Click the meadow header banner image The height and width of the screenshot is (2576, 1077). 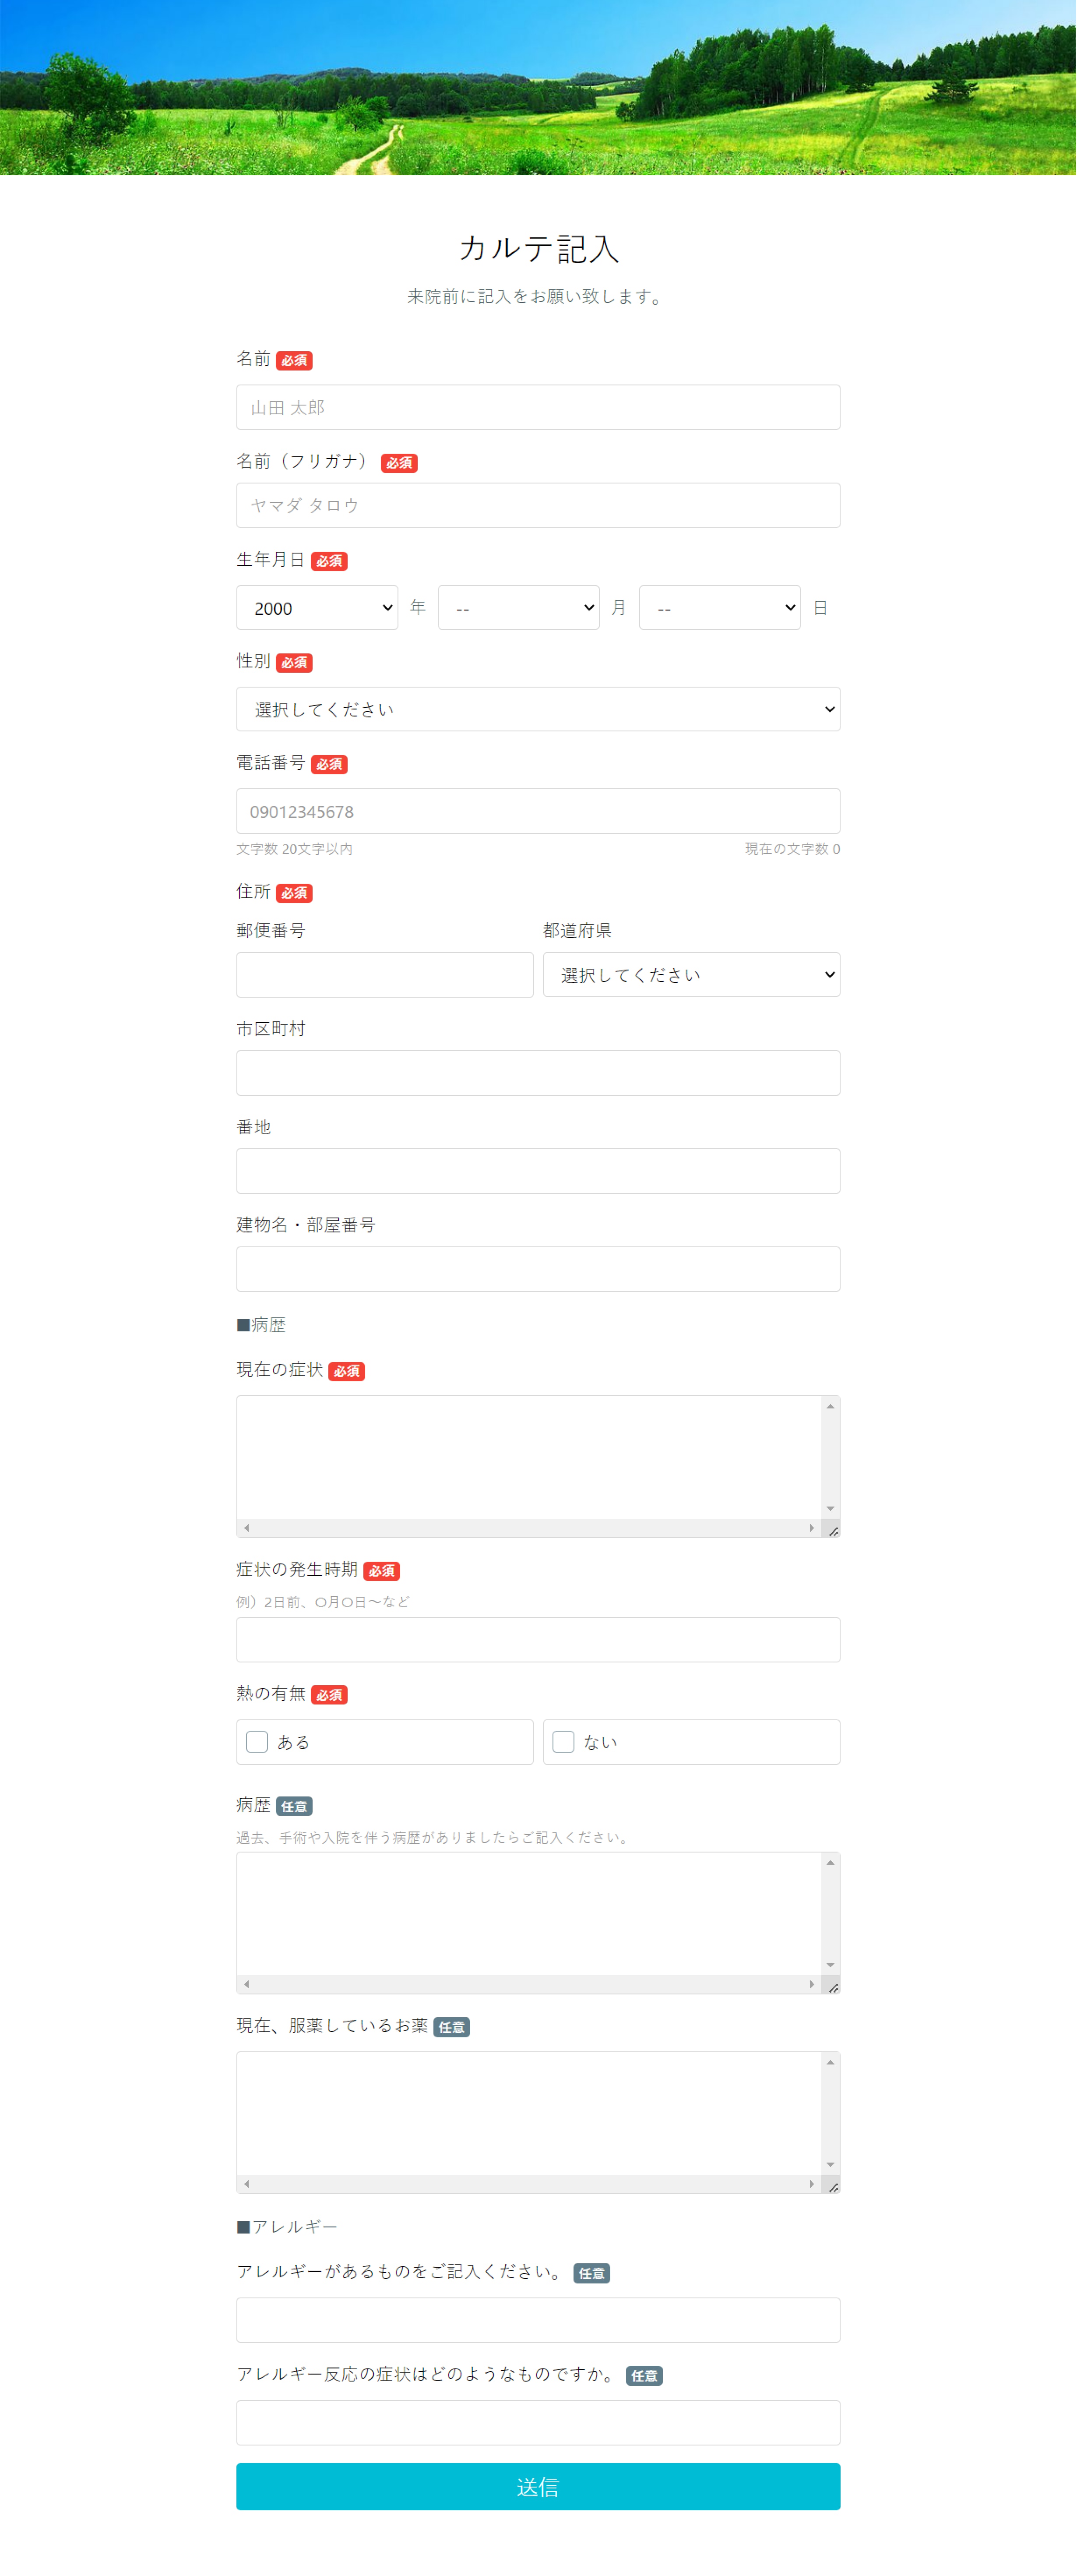click(538, 87)
